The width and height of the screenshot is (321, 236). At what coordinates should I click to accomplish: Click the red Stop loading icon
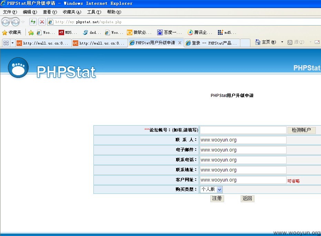pos(42,22)
